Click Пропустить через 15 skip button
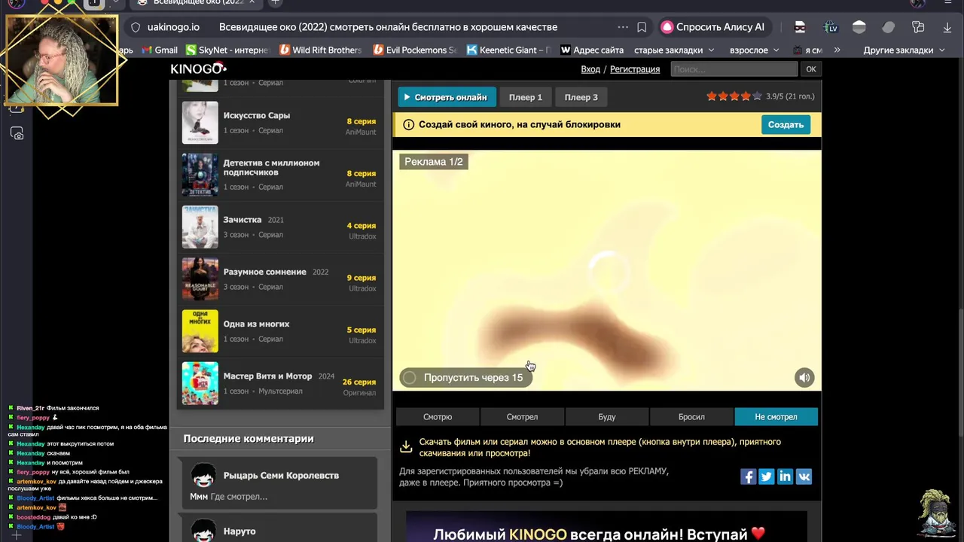Image resolution: width=964 pixels, height=542 pixels. click(x=465, y=378)
